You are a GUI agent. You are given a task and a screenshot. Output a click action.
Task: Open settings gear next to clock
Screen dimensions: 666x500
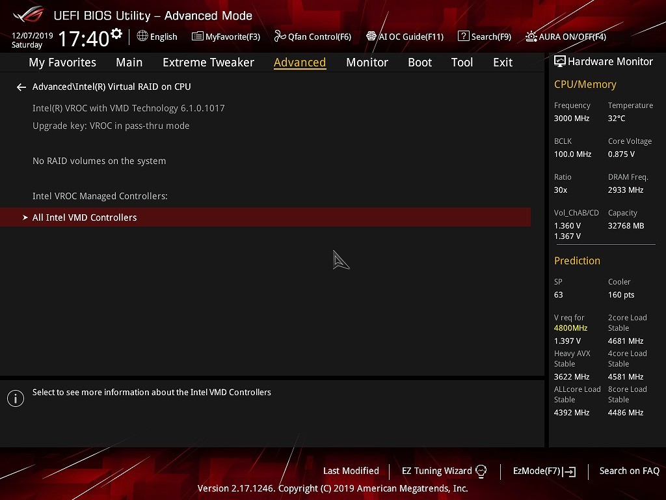click(116, 34)
